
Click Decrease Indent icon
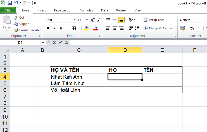[x=131, y=28]
